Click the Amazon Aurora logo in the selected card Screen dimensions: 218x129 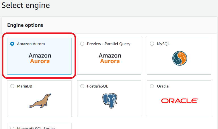tap(40, 58)
